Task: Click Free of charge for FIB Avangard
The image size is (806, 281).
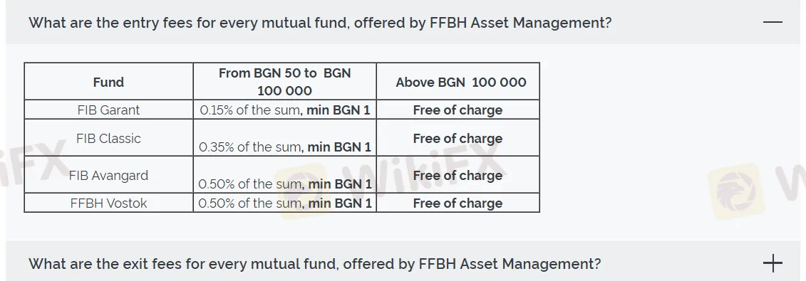Action: [x=458, y=176]
